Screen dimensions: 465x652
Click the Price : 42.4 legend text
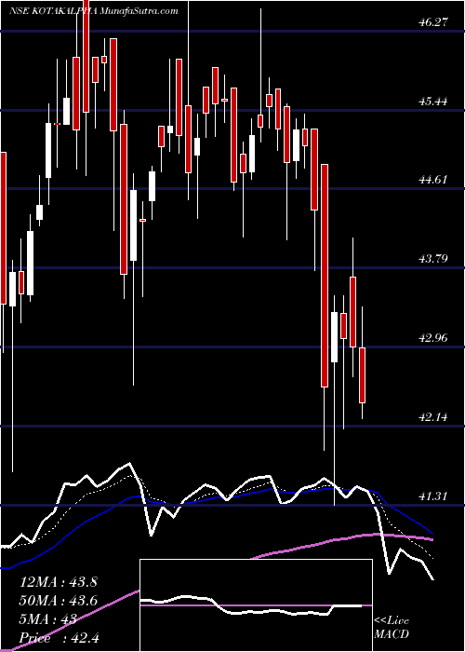pos(60,637)
